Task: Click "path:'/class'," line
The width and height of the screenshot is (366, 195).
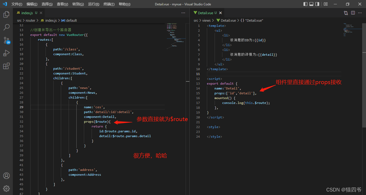Action: pos(66,49)
